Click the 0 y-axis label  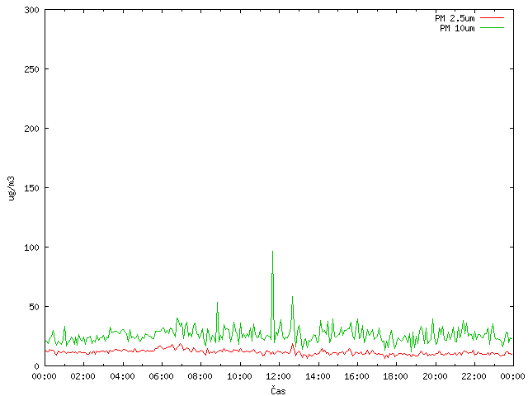point(36,366)
